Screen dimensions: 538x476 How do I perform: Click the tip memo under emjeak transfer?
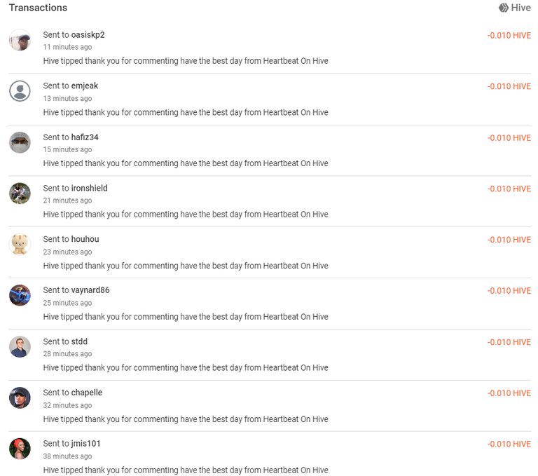(186, 112)
